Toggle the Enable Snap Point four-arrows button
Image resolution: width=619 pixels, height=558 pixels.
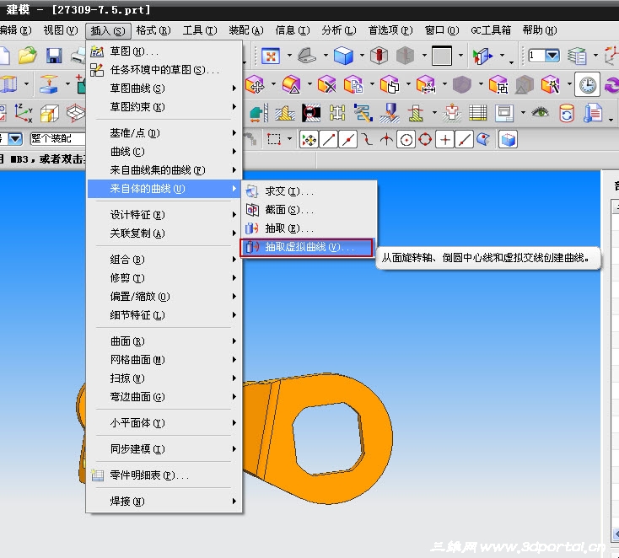click(309, 140)
